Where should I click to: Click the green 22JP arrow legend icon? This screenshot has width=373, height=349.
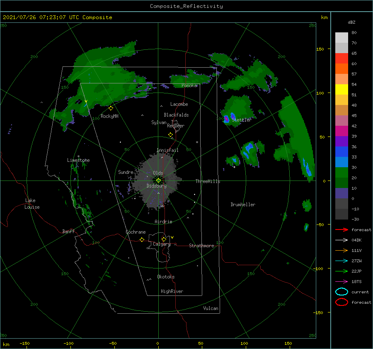click(x=342, y=271)
